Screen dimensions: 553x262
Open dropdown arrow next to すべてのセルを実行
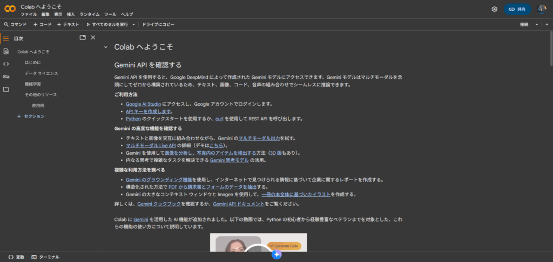click(133, 24)
